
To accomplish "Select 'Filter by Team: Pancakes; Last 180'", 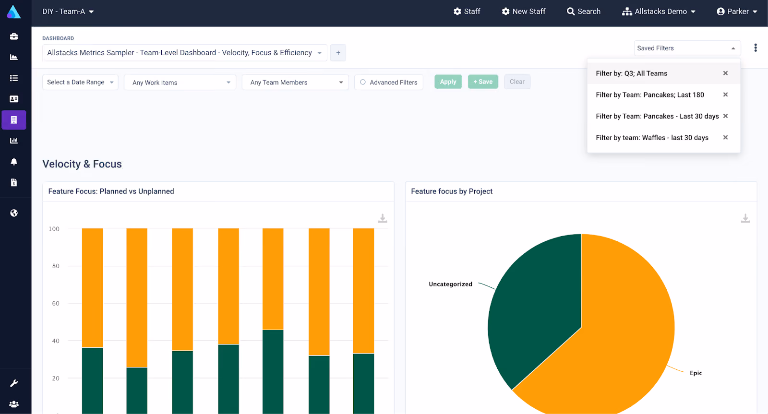I will (650, 95).
